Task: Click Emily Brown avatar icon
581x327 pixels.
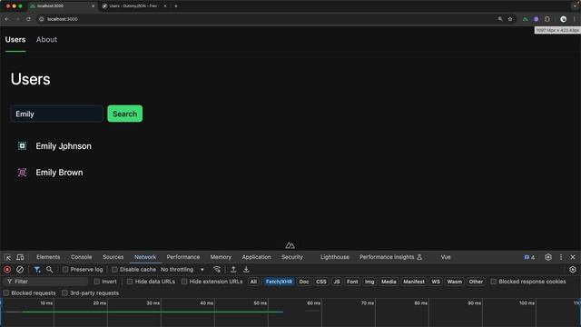Action: coord(22,173)
